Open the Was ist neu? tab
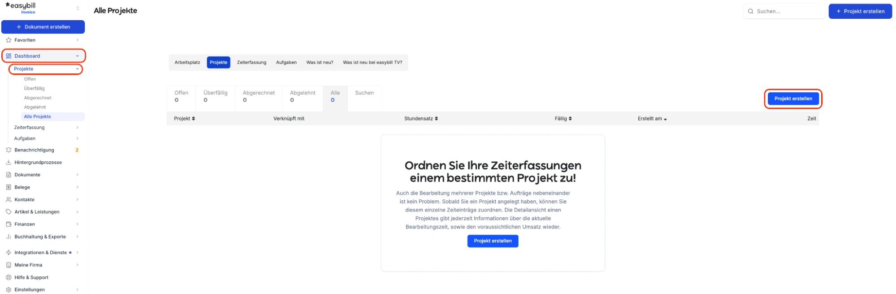896x294 pixels. point(320,62)
